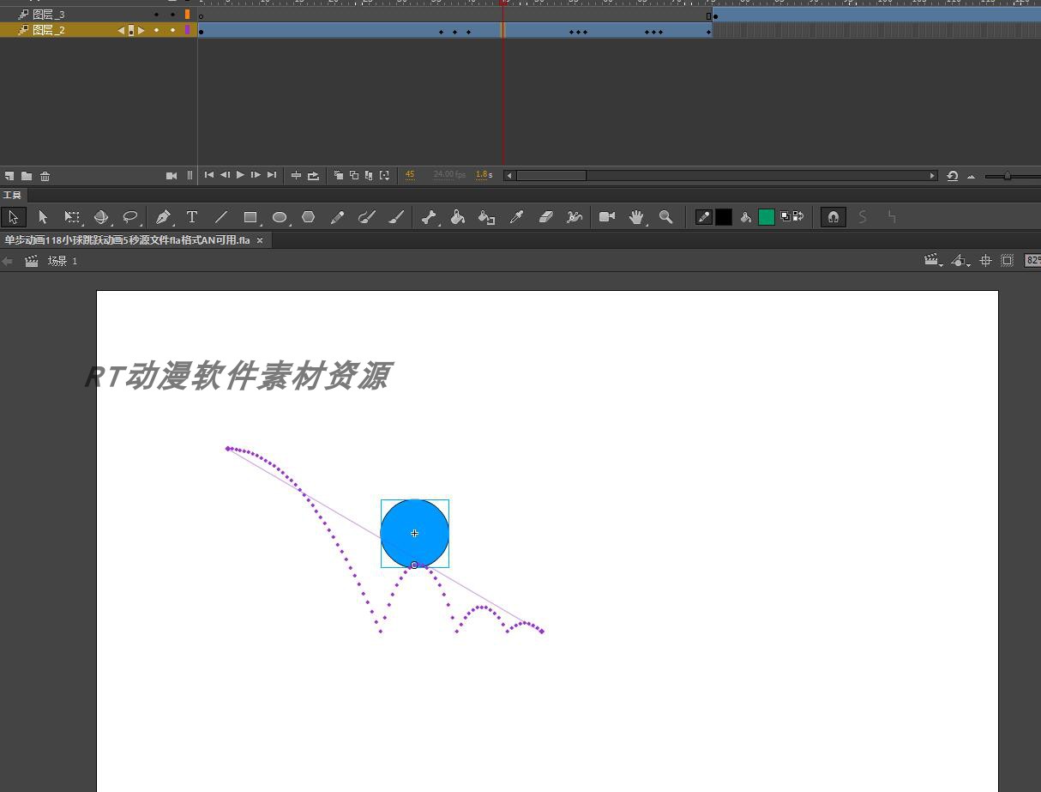Select the PolyStar polygon tool
The width and height of the screenshot is (1041, 792).
coord(309,218)
